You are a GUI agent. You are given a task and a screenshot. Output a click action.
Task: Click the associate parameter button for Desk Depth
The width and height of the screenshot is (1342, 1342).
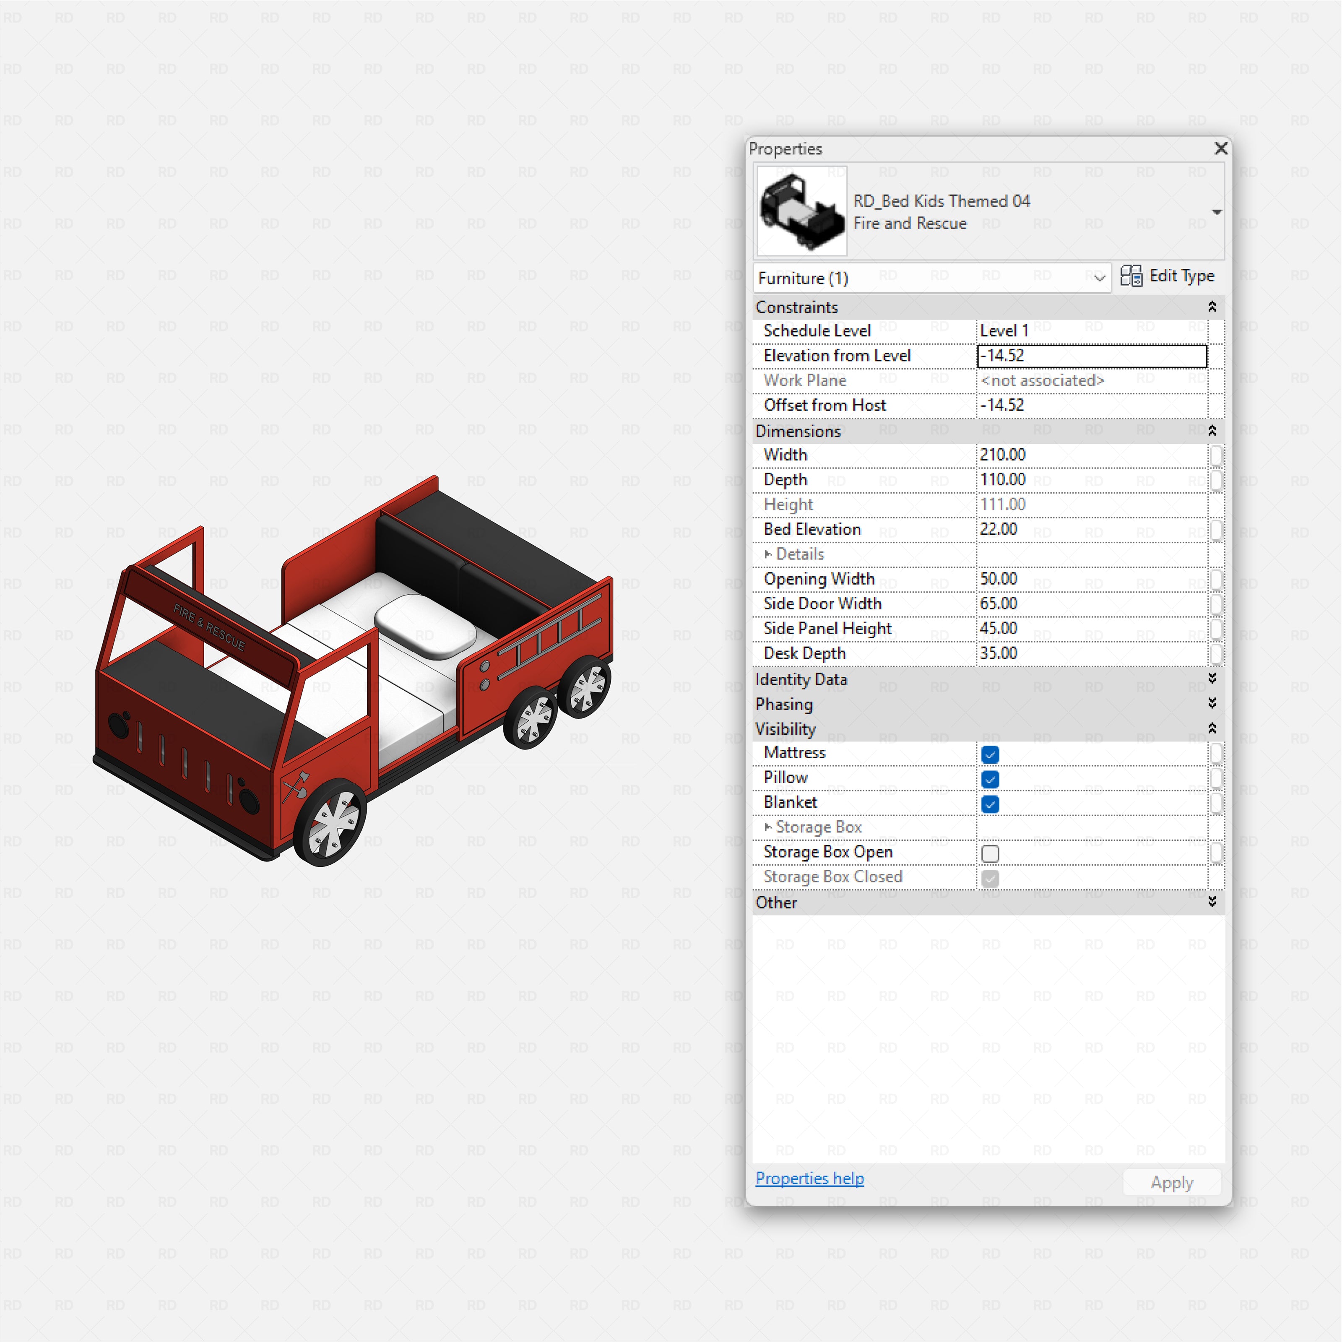pos(1216,653)
